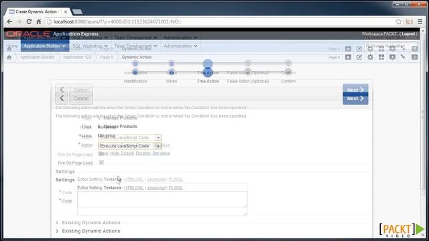
Task: Click the Dynamic Action breadcrumb text
Action: click(137, 57)
